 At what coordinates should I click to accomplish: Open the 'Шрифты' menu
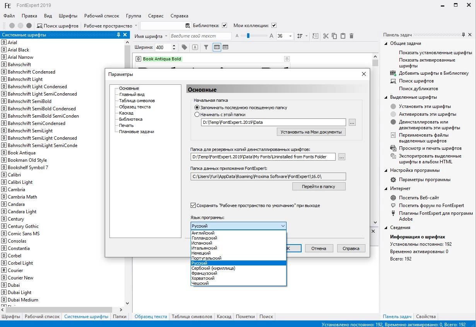(x=68, y=16)
